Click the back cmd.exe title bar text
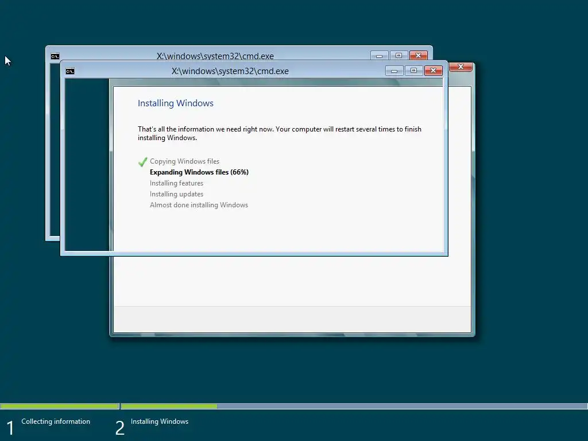This screenshot has height=441, width=588. click(x=215, y=56)
